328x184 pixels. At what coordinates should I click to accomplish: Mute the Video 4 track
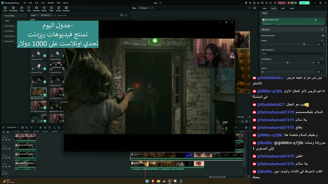pos(6,140)
